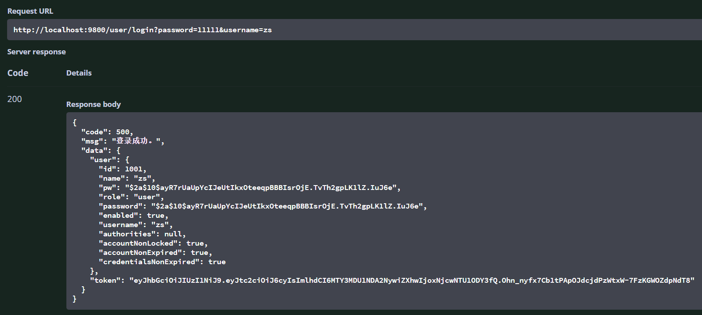
Task: Click the "accountNonExpired": true line
Action: (155, 253)
